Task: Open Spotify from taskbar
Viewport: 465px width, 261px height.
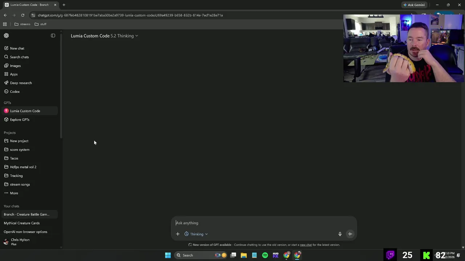Action: point(265,255)
